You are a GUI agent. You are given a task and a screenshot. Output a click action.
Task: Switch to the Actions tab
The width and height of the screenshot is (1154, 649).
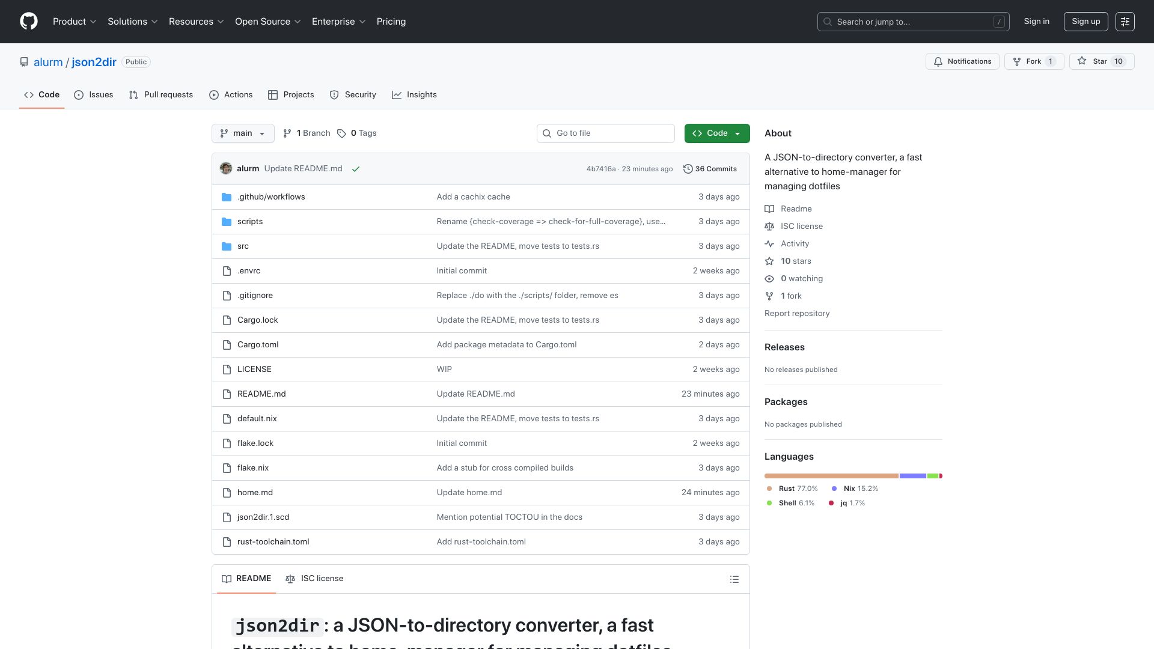tap(231, 95)
